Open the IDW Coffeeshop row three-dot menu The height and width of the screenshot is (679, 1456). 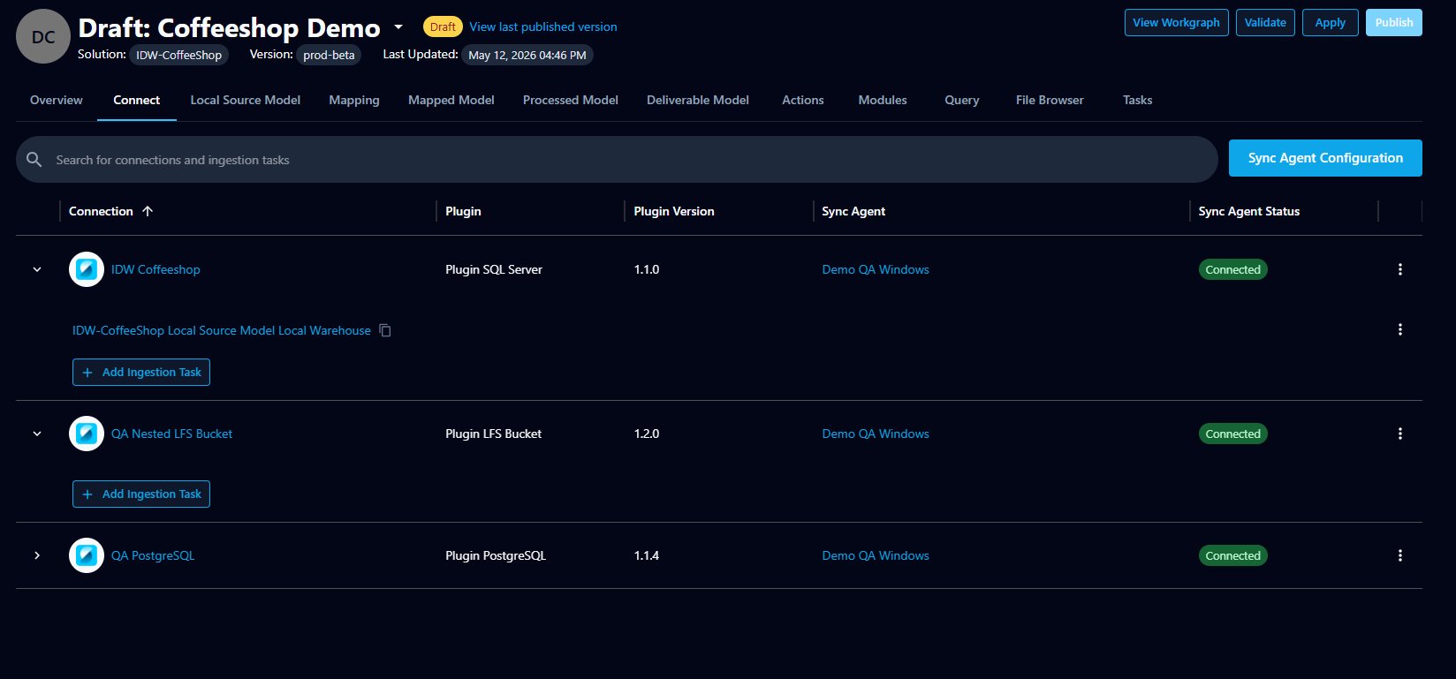coord(1399,269)
